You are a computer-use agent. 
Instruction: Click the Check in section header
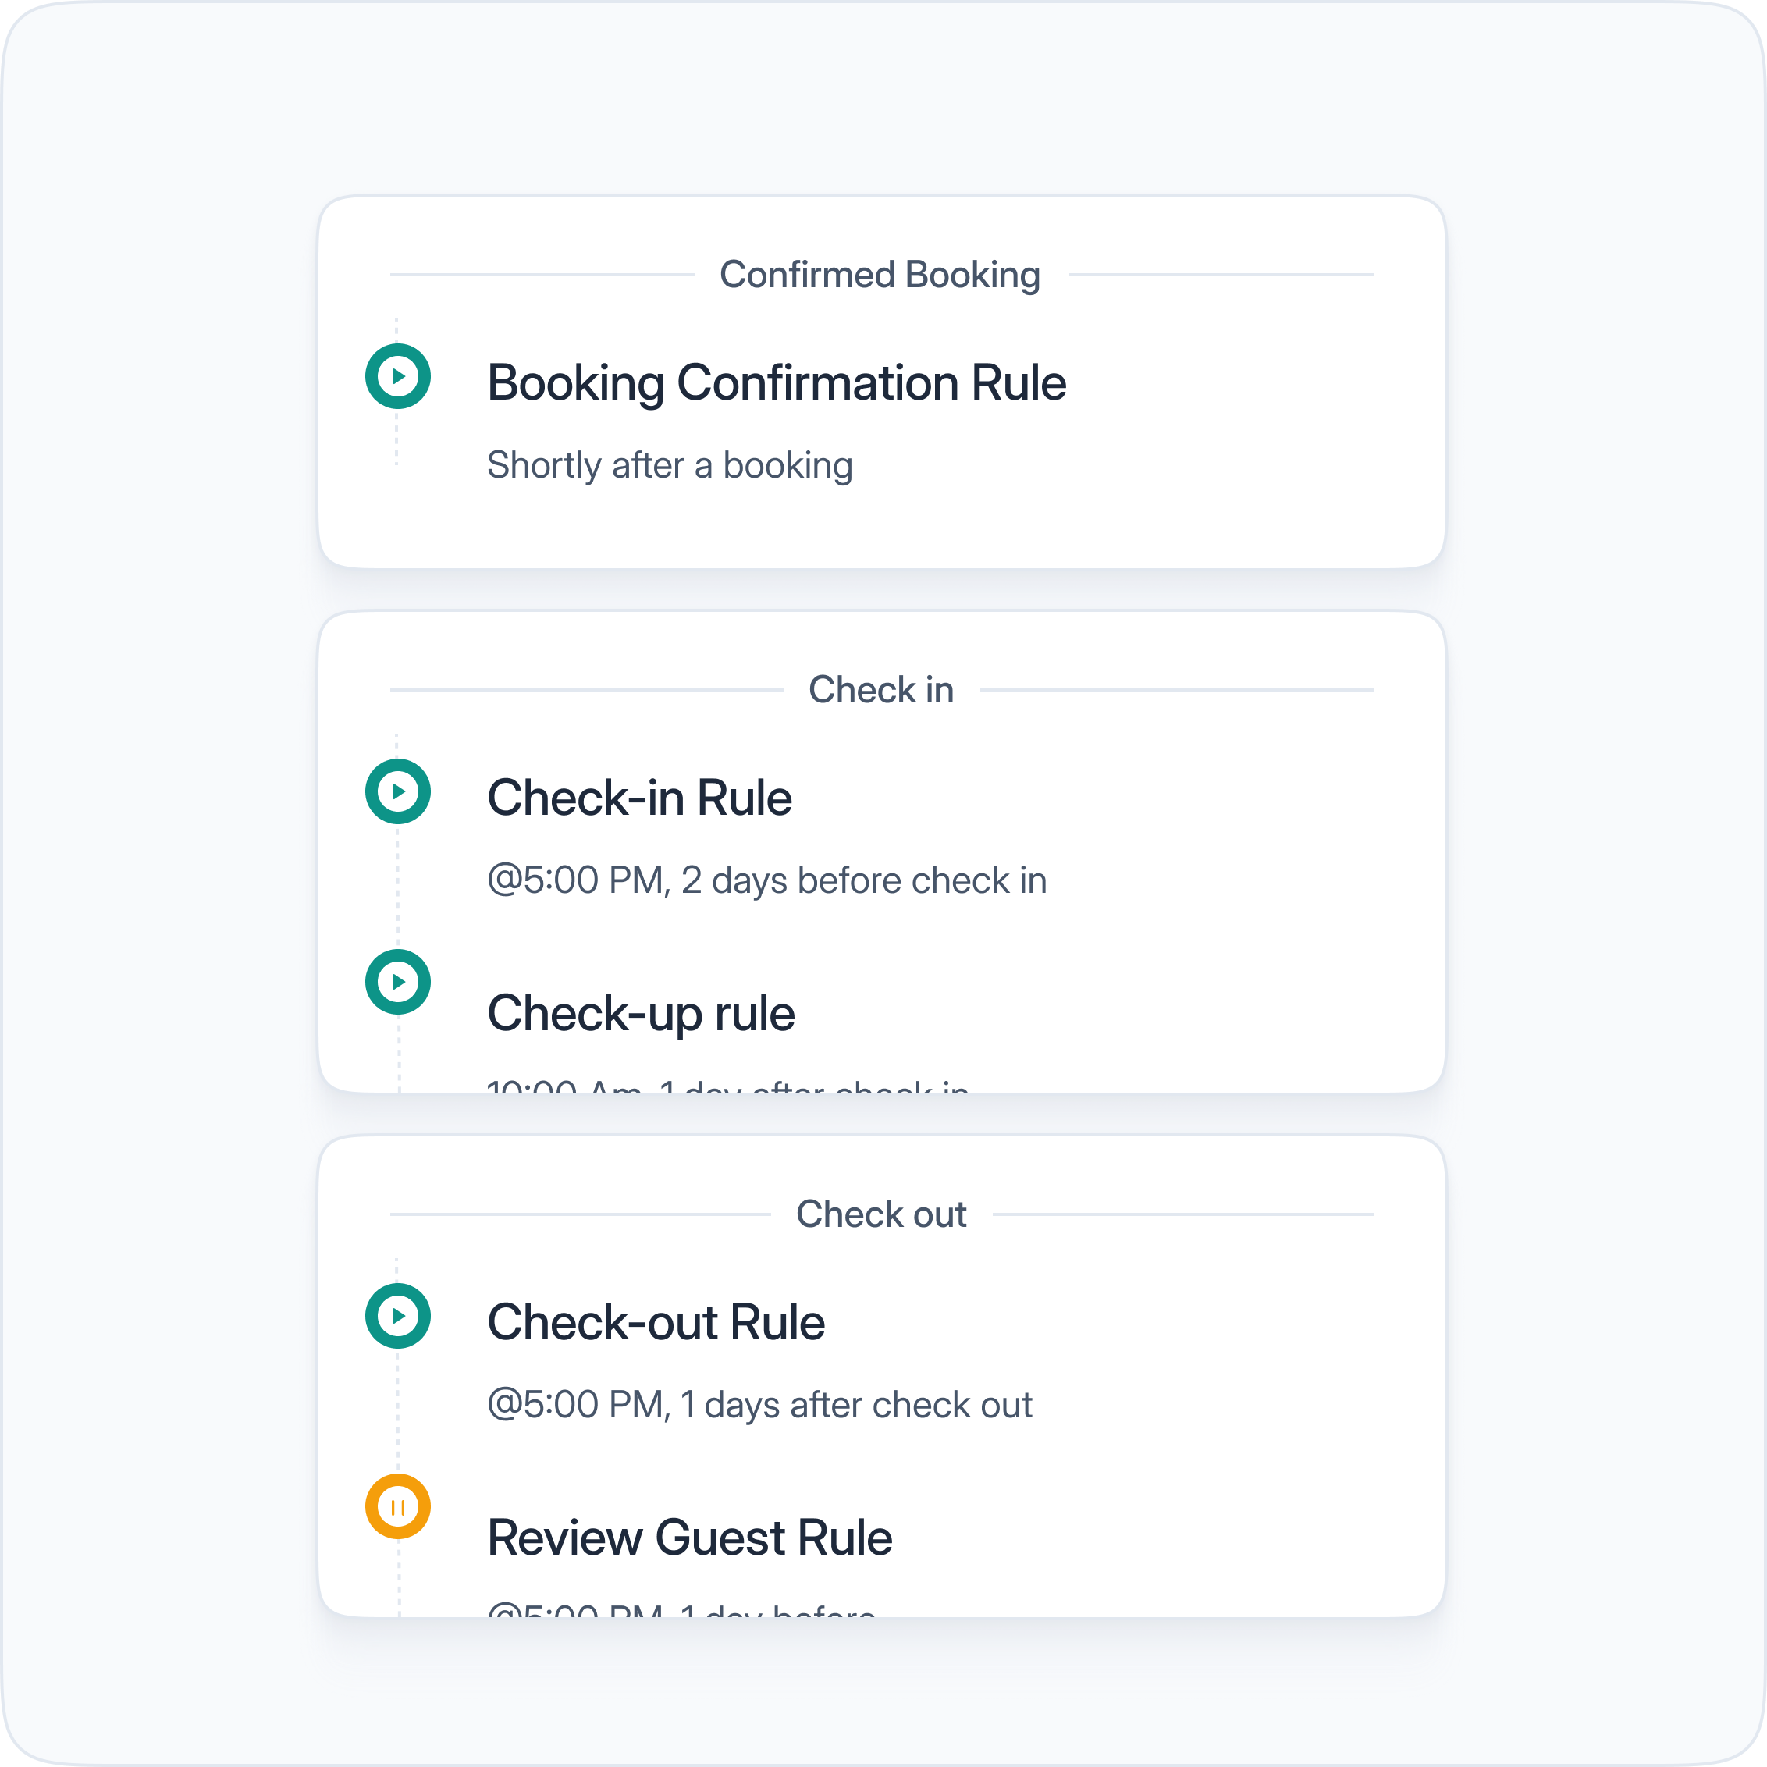click(x=880, y=690)
